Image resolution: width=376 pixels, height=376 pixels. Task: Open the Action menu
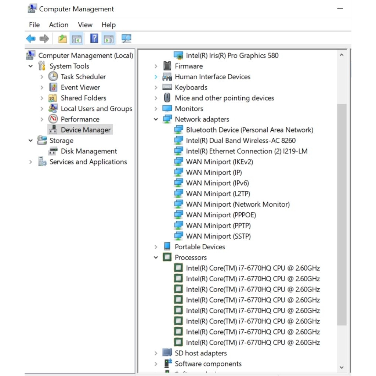58,25
